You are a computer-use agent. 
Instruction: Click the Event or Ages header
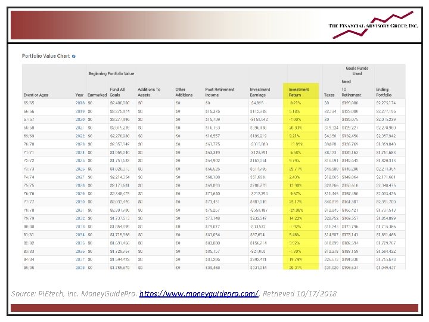point(36,95)
